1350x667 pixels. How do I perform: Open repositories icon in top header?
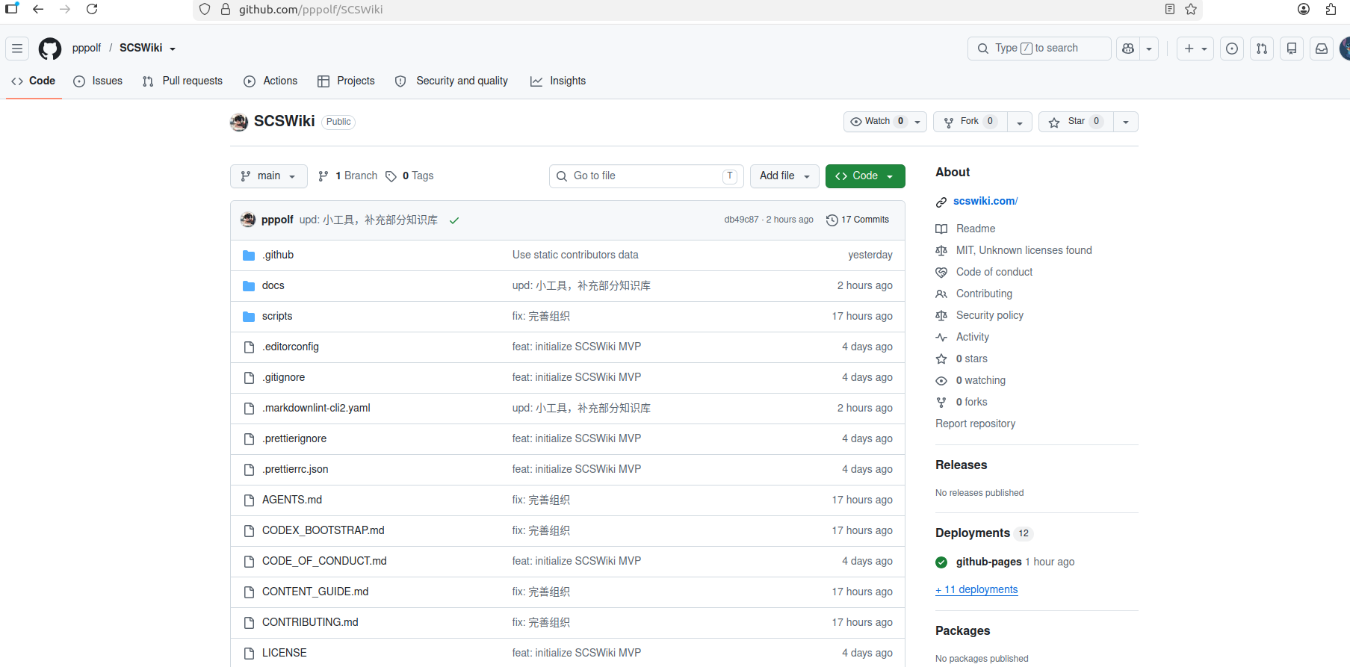[x=1292, y=49]
